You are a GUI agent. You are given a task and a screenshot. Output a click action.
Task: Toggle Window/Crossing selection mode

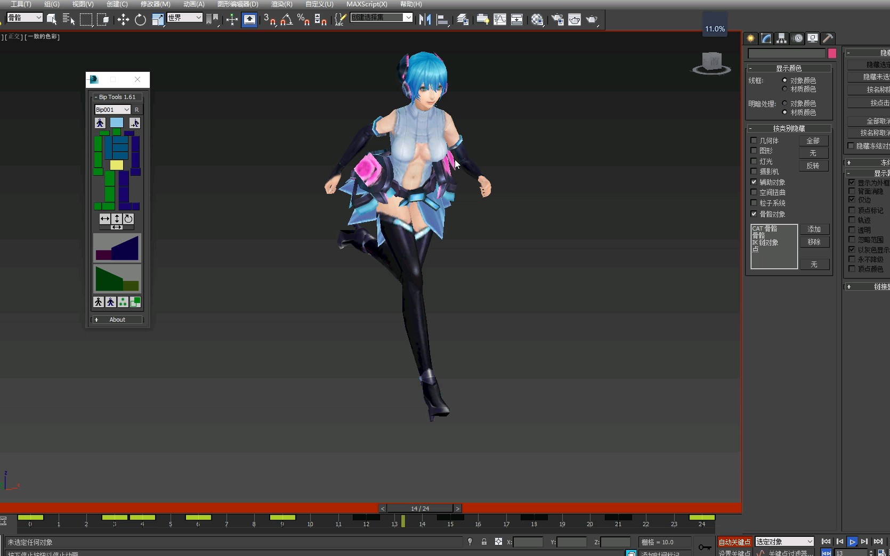pyautogui.click(x=103, y=20)
